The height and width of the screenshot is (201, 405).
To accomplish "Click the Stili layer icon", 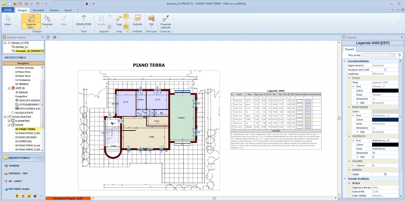I will (151, 18).
